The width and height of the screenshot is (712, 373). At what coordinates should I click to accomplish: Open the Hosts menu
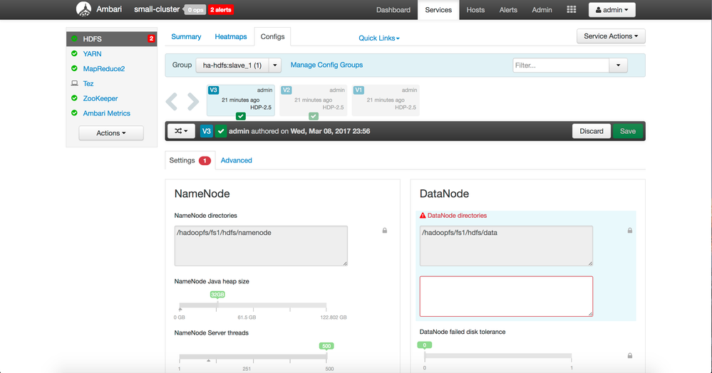click(475, 9)
